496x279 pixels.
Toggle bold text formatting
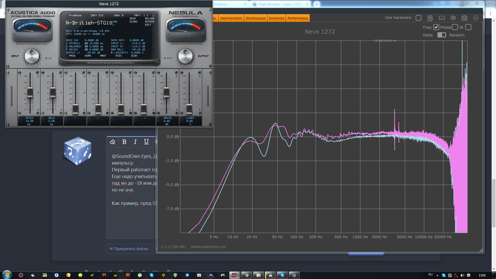124,142
